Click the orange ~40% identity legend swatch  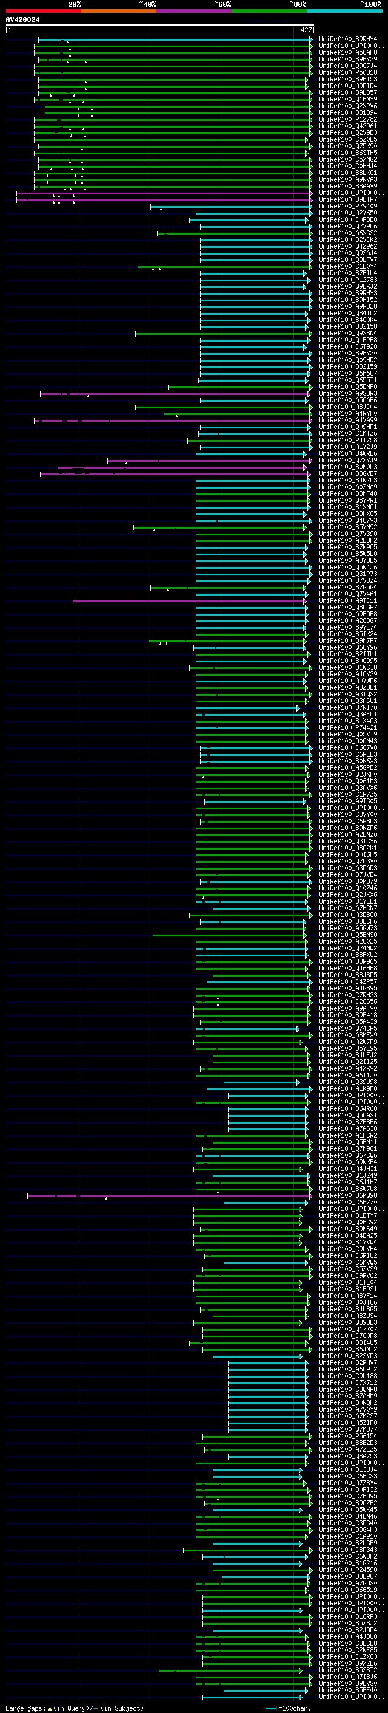(x=119, y=11)
